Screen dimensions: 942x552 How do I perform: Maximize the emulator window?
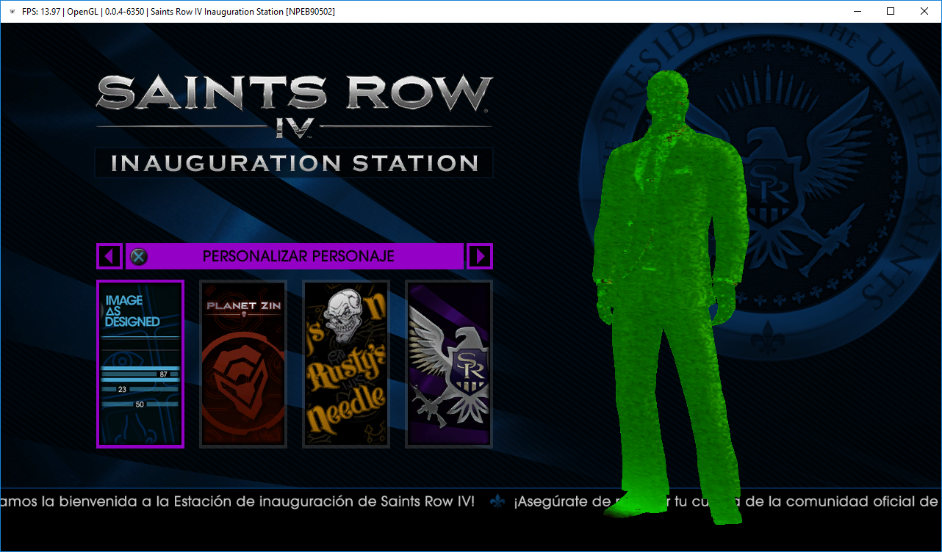coord(891,11)
